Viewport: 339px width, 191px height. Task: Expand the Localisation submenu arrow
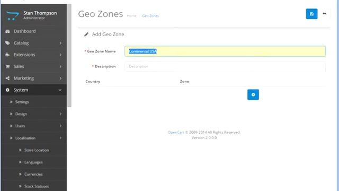60,138
